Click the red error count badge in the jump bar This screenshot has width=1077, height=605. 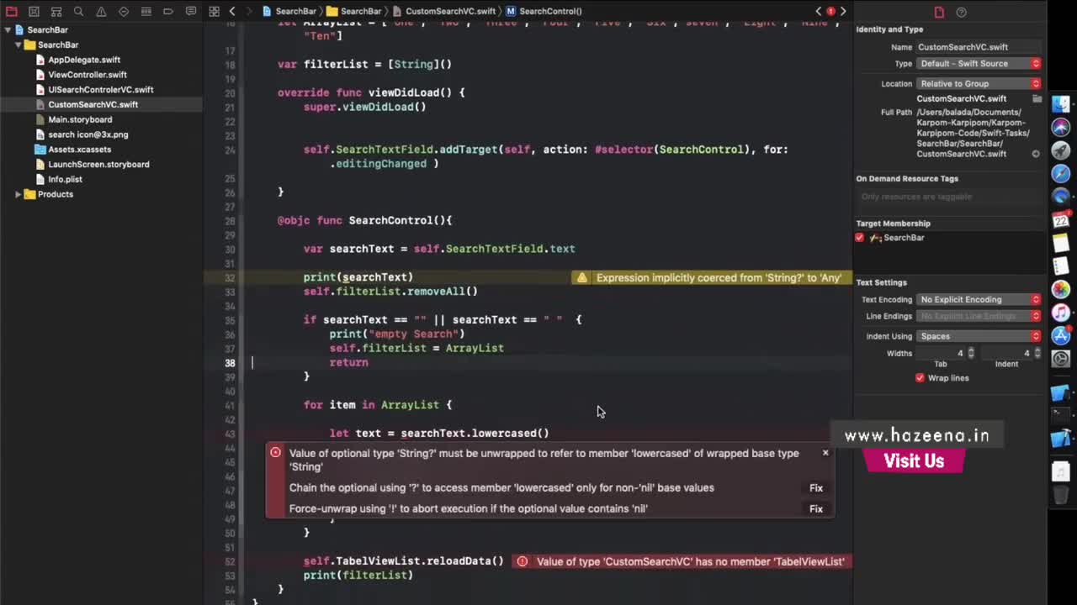click(x=830, y=11)
